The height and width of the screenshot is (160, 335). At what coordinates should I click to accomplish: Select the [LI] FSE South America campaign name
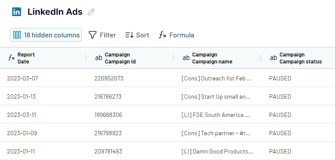click(x=215, y=115)
